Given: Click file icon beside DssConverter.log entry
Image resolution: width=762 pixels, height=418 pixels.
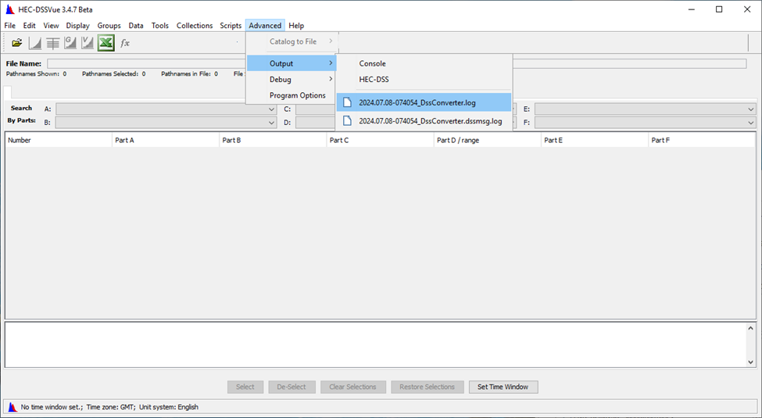Looking at the screenshot, I should [347, 102].
